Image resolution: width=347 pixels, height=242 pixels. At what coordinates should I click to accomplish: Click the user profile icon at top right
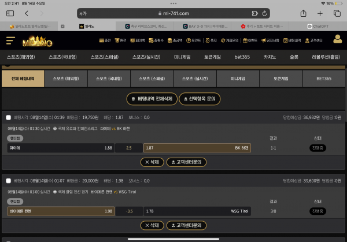coord(338,39)
